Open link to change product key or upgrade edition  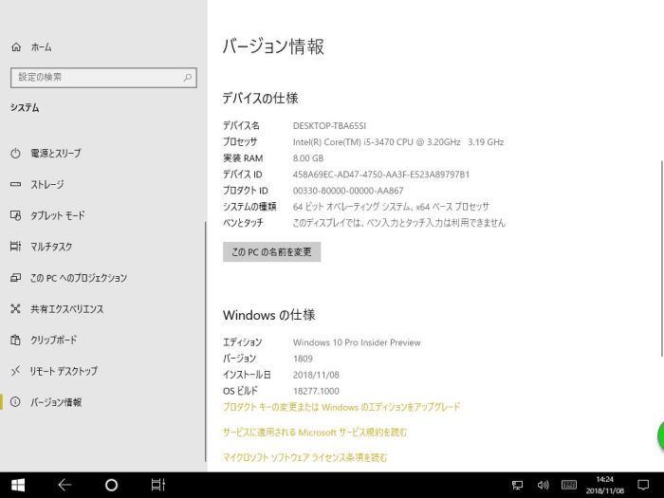pyautogui.click(x=341, y=407)
